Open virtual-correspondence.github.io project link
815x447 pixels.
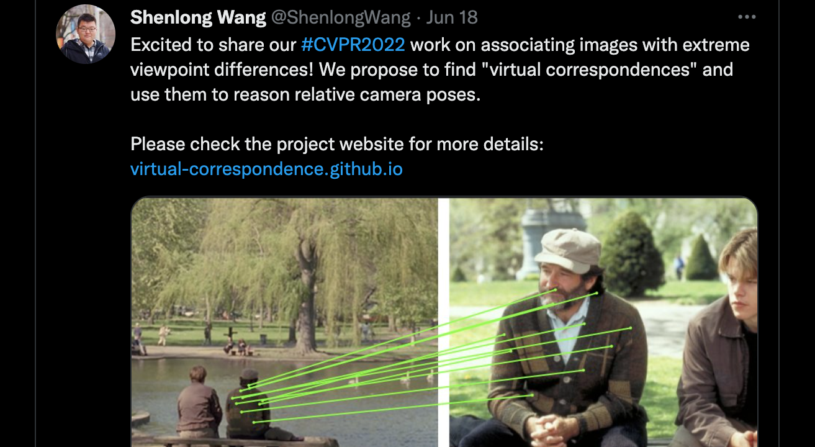pyautogui.click(x=267, y=169)
